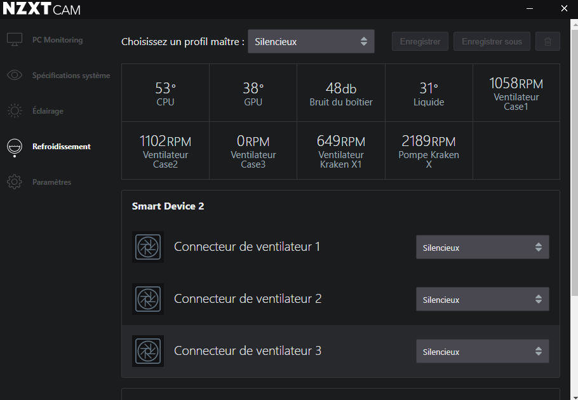Open profile dropdown for ventilateur 3
578x400 pixels.
(x=483, y=351)
